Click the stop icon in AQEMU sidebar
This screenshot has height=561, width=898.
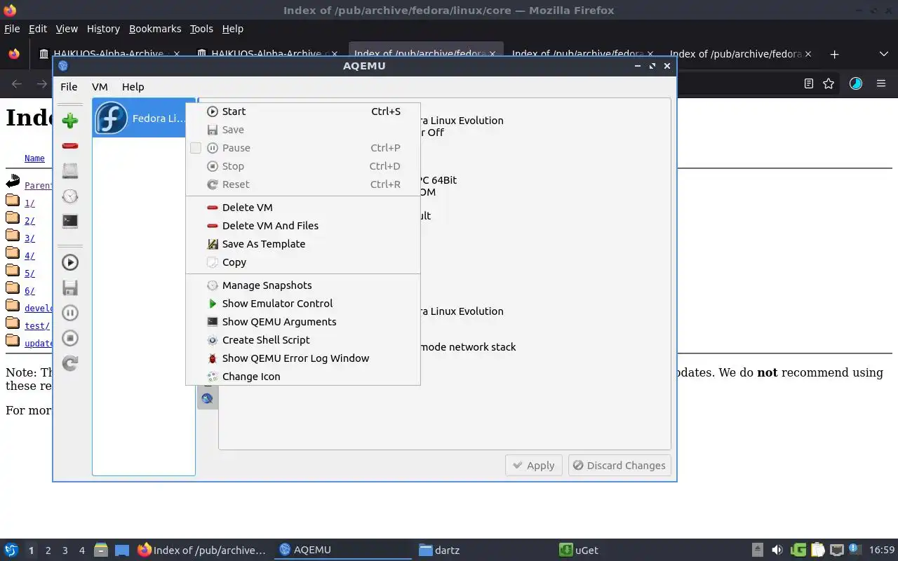coord(70,338)
